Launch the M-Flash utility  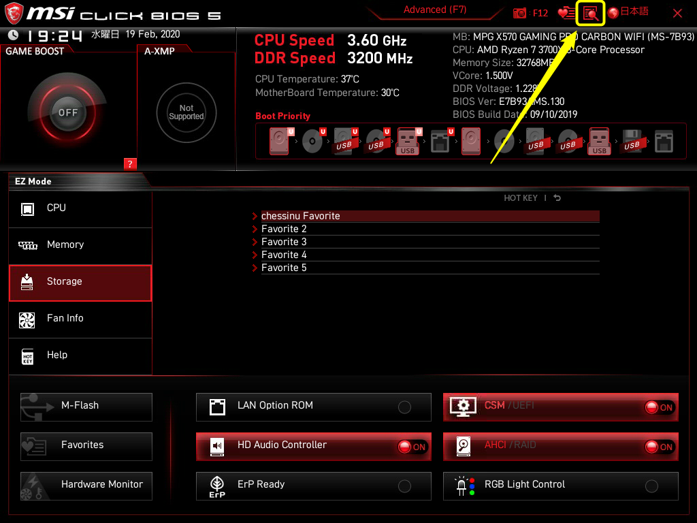point(86,407)
